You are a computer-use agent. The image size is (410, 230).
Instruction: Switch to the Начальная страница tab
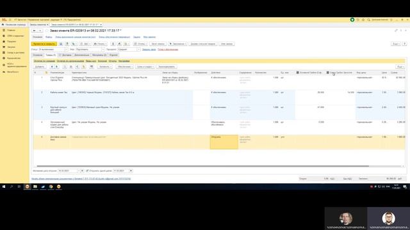coord(14,25)
